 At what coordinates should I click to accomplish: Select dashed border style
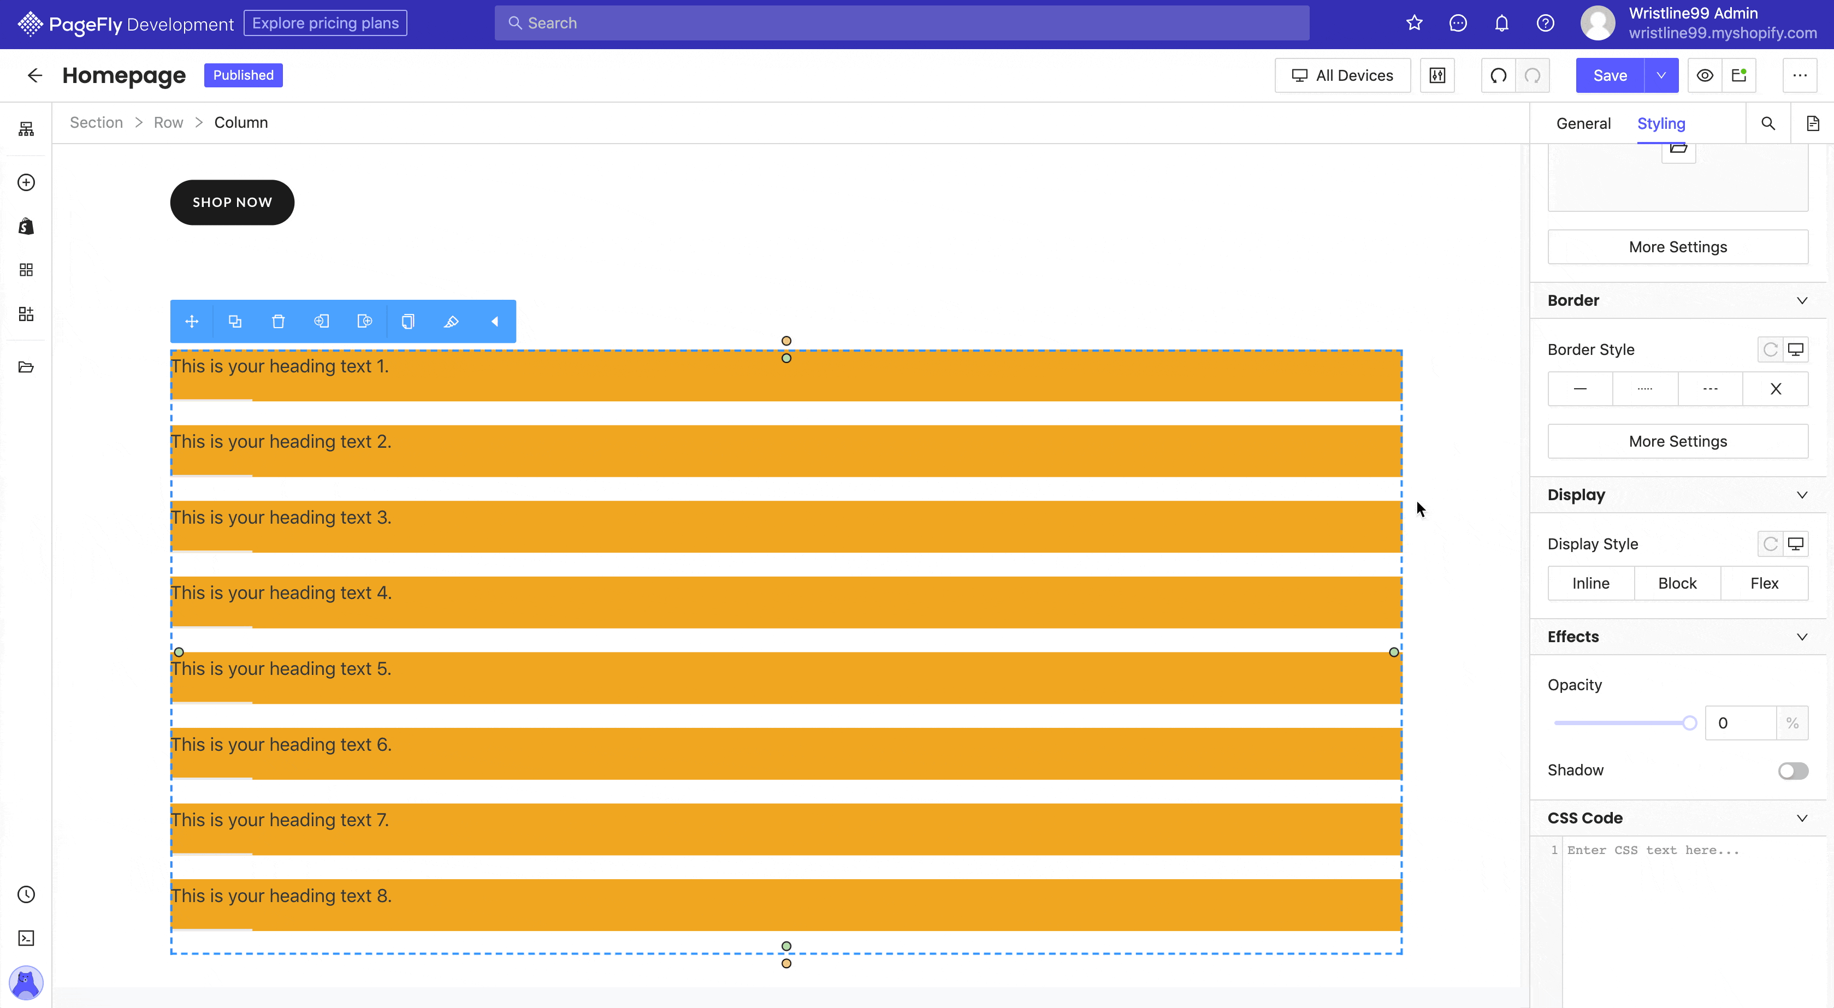(x=1711, y=389)
